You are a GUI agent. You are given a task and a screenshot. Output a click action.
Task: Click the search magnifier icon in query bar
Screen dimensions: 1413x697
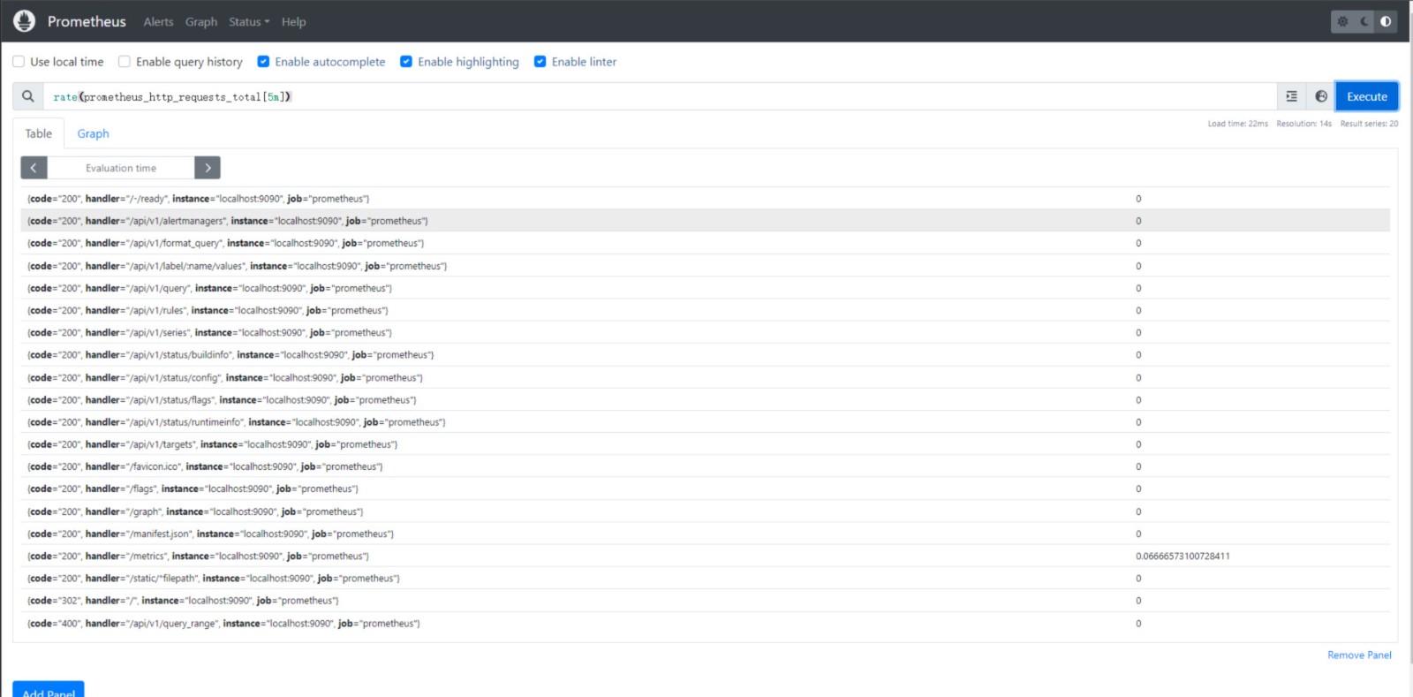coord(28,96)
